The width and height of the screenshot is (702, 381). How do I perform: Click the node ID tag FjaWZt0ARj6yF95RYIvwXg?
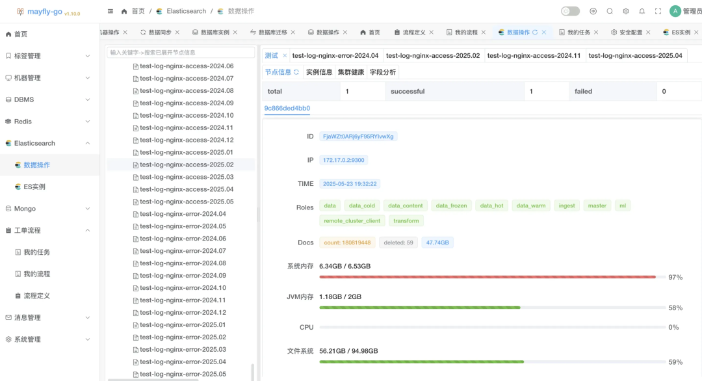point(358,137)
